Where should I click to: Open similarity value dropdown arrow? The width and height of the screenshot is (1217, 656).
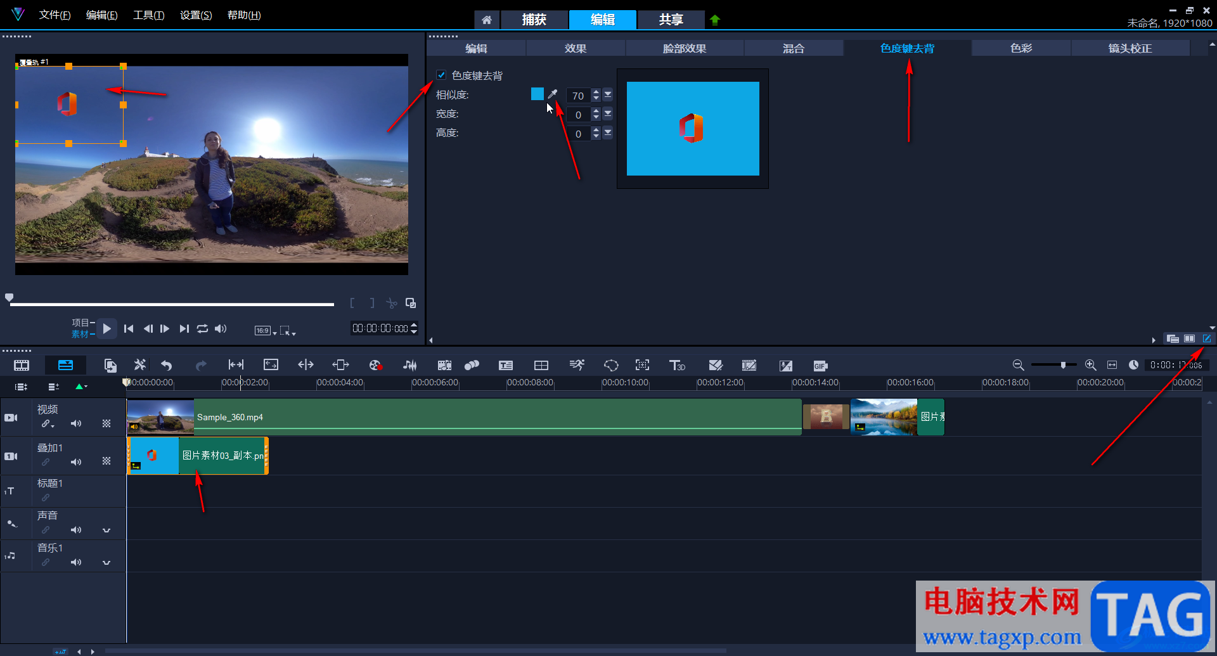pos(608,94)
